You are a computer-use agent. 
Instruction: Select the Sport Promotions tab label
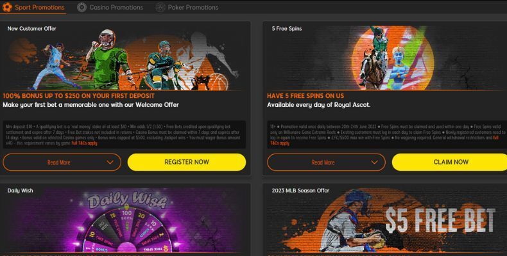click(39, 7)
